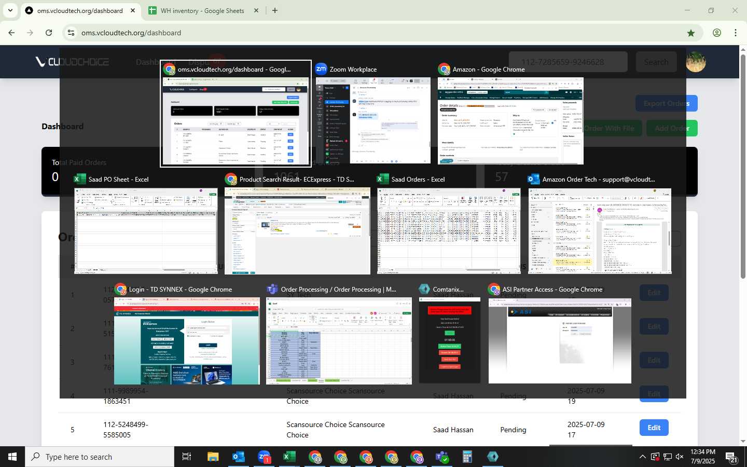The width and height of the screenshot is (747, 467).
Task: Reload the current page
Action: (x=49, y=33)
